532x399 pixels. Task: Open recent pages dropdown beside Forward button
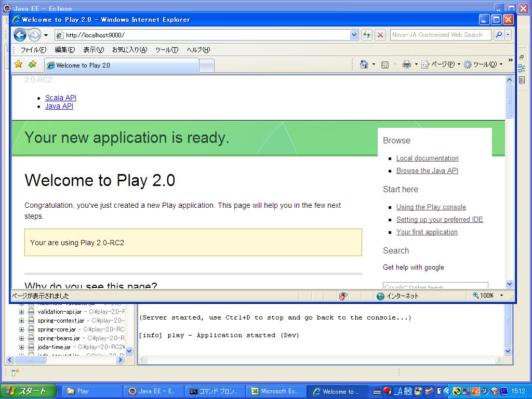pyautogui.click(x=46, y=35)
